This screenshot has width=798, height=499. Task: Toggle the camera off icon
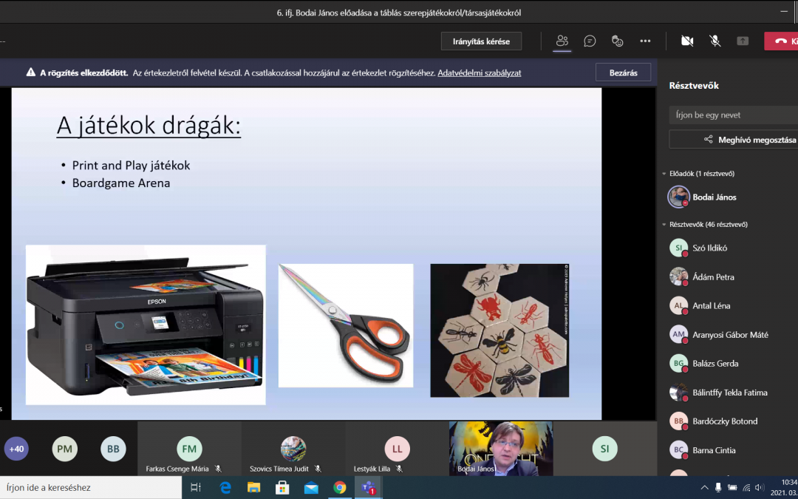click(x=687, y=41)
